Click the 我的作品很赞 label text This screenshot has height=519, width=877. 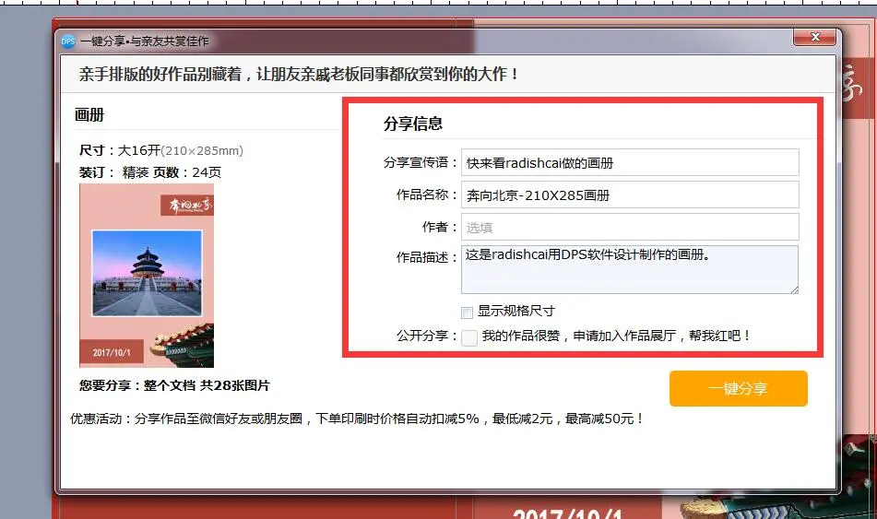click(616, 336)
